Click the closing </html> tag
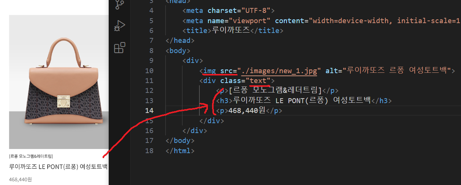Screen dimensions: 461x185 pos(180,151)
